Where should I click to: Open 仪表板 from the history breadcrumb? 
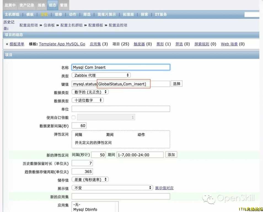pos(49,25)
